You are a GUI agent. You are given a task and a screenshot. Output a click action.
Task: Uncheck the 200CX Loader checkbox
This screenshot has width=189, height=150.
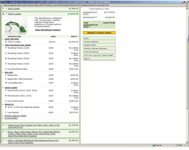(3, 14)
